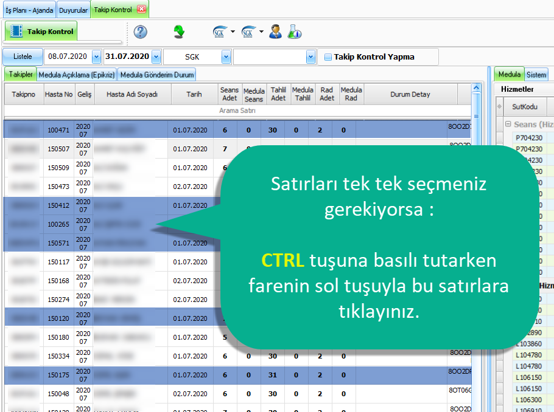Click the Listele button

pyautogui.click(x=23, y=57)
